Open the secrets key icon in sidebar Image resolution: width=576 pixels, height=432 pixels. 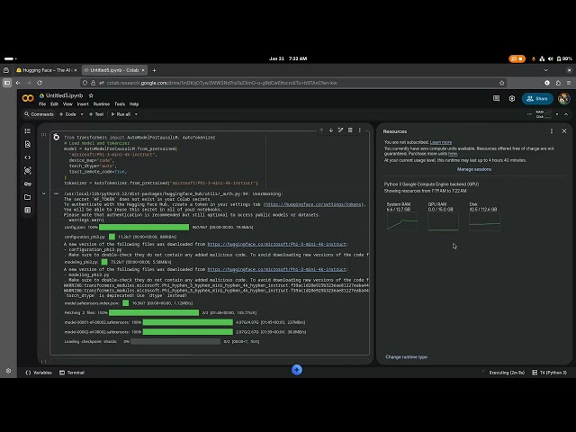tap(28, 184)
